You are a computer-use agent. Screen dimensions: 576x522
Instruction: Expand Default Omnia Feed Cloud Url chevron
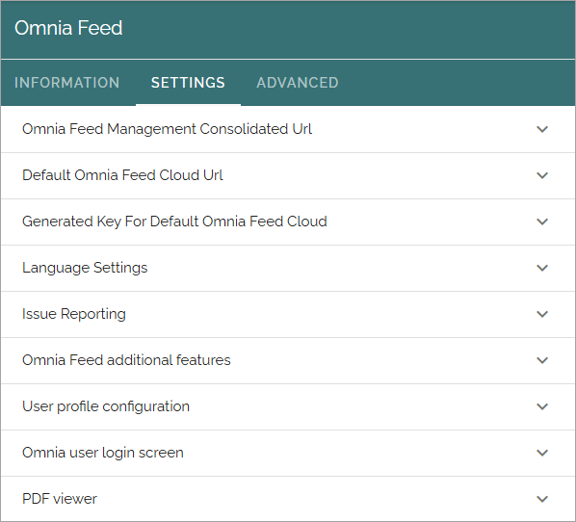542,175
